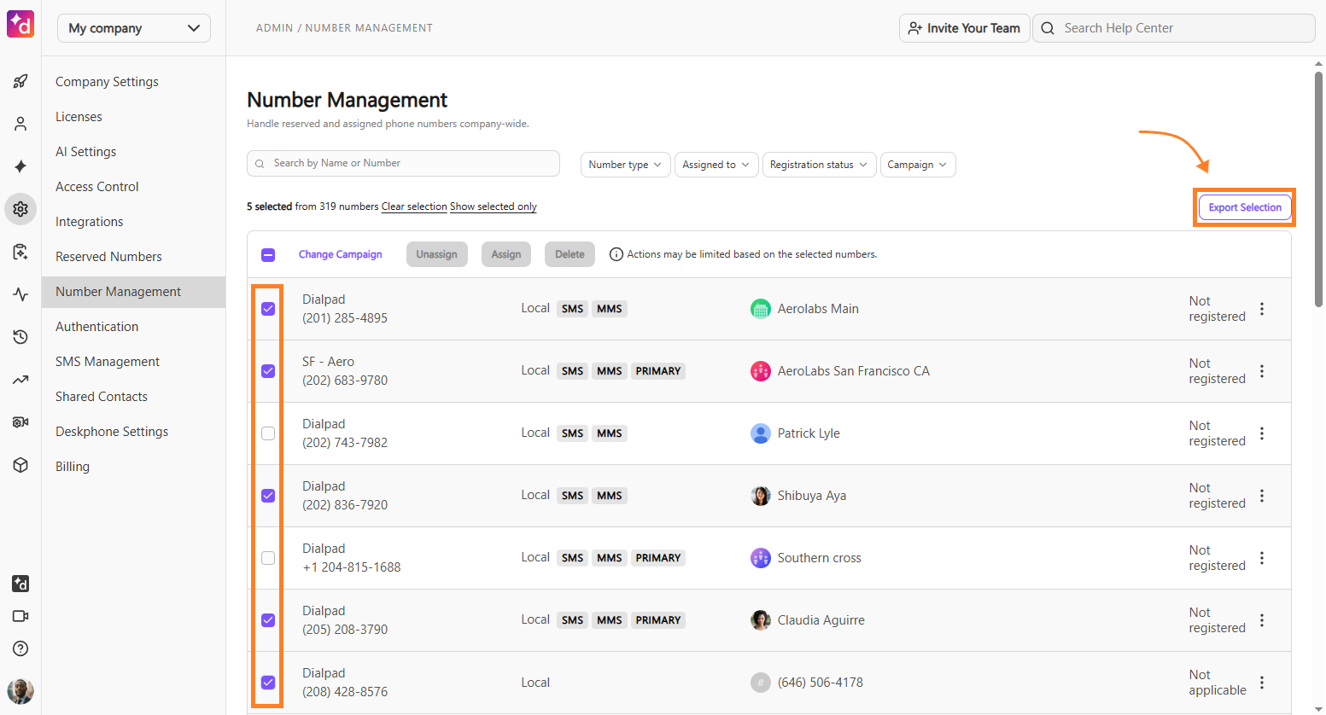Click the page vertical scrollbar
This screenshot has height=715, width=1326.
coord(1318,188)
